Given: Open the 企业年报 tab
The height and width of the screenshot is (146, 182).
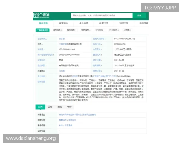Looking at the screenshot, I should [x=84, y=23].
